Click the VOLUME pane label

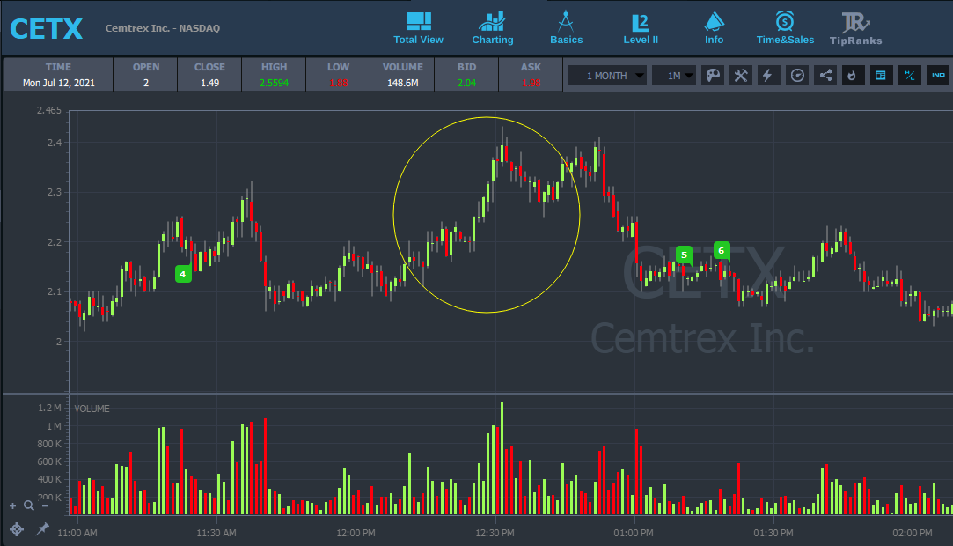pos(92,409)
